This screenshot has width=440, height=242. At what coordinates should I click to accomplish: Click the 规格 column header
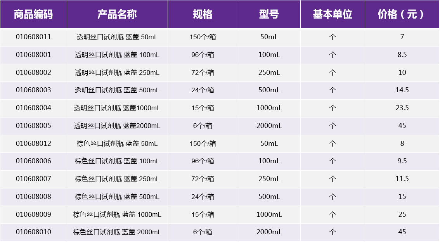coord(203,14)
